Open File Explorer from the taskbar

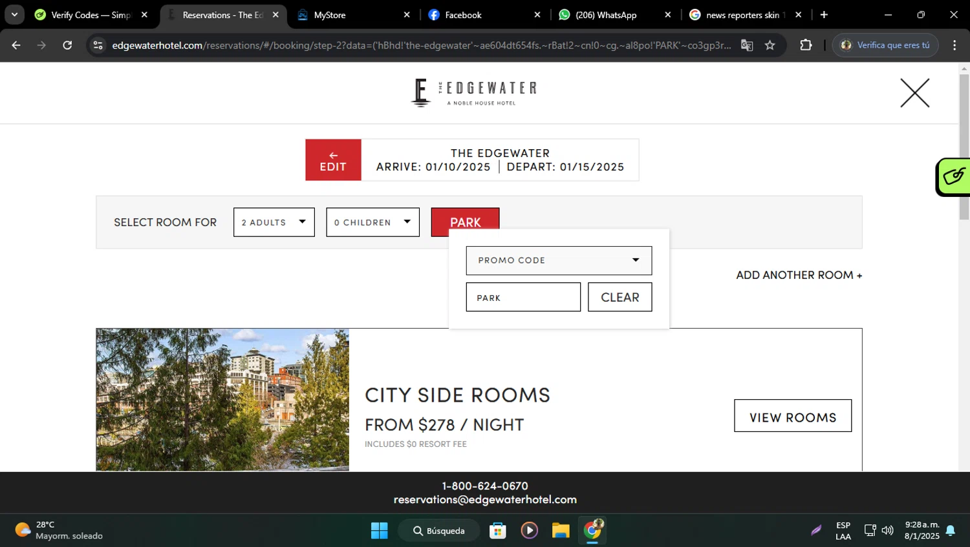point(561,530)
